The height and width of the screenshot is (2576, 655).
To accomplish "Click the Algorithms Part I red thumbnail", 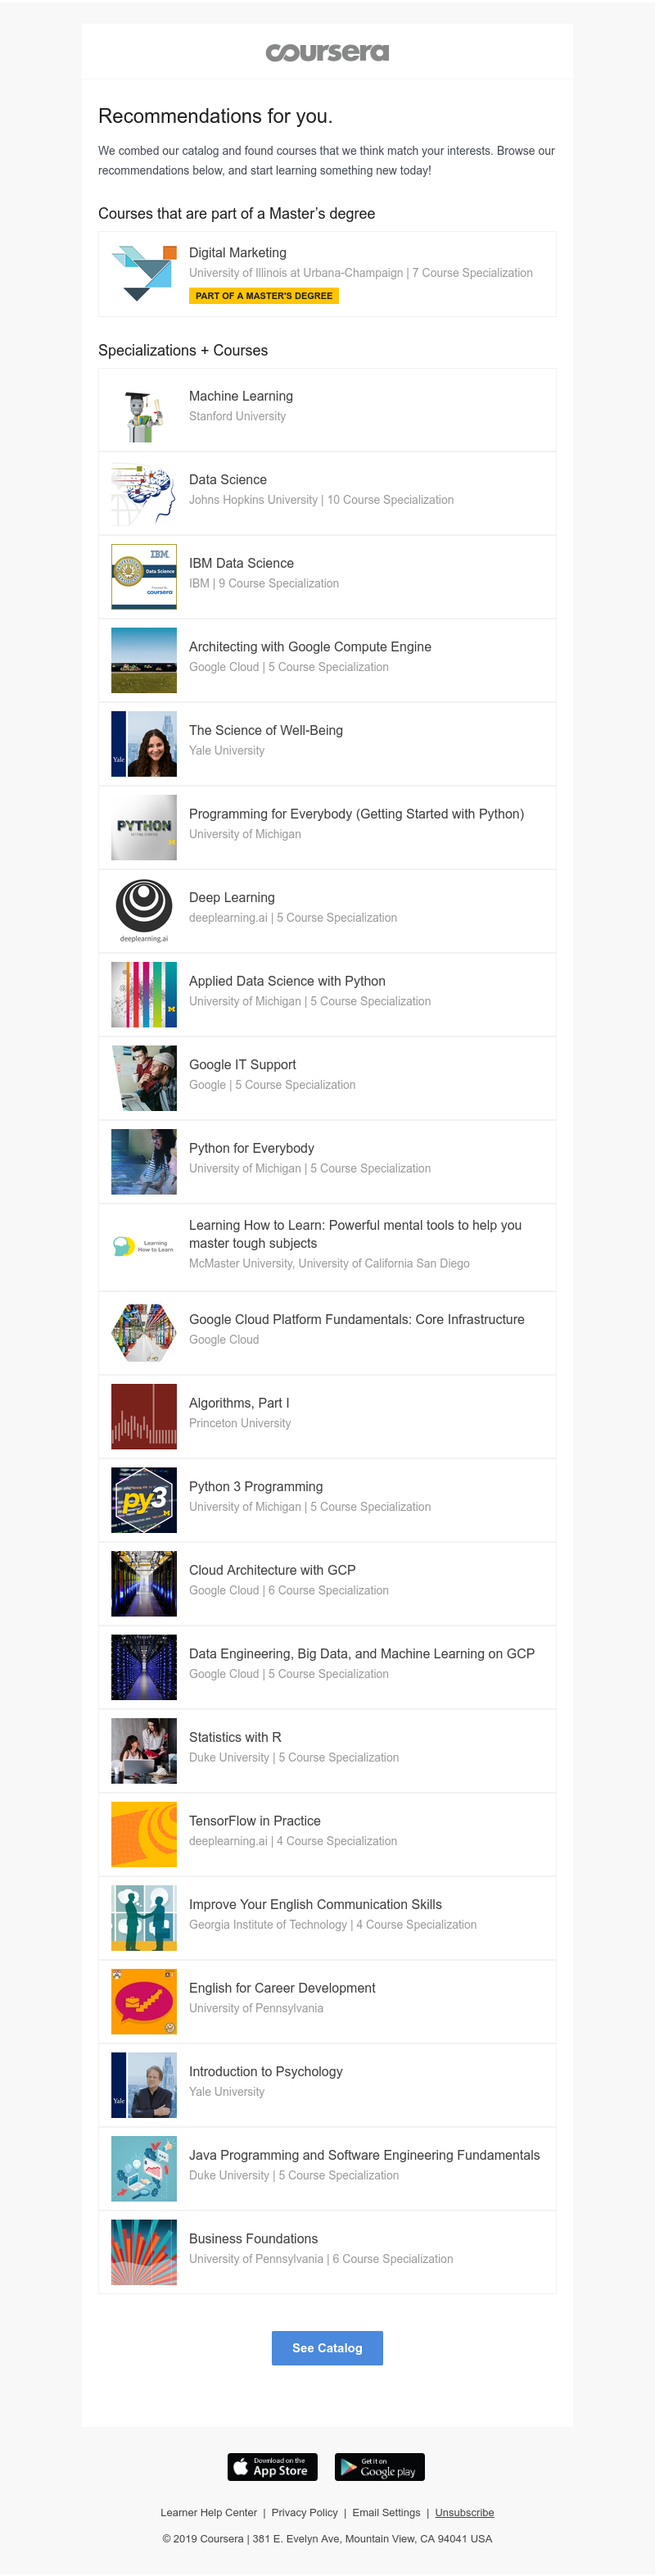I will click(x=144, y=1416).
